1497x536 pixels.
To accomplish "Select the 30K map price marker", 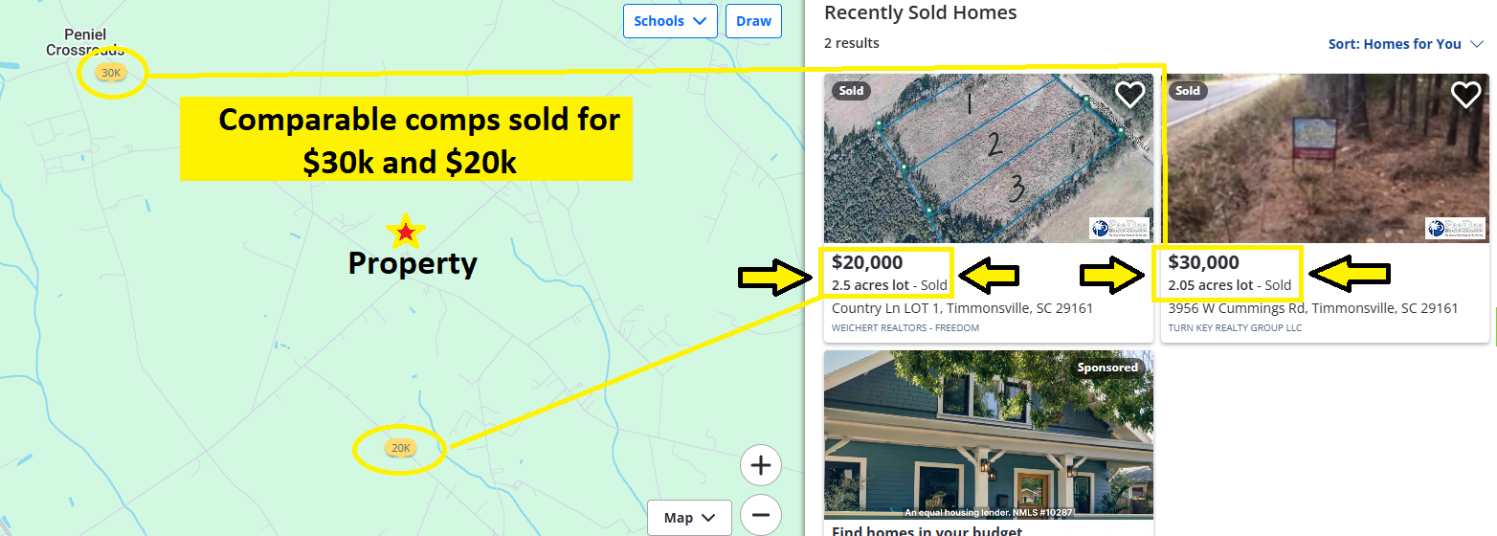I will click(111, 73).
